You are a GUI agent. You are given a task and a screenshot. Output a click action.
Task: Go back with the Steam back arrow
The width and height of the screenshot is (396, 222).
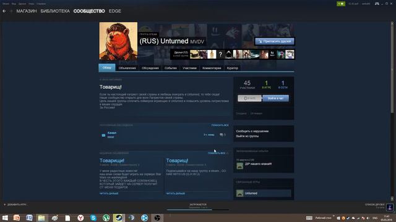point(4,11)
